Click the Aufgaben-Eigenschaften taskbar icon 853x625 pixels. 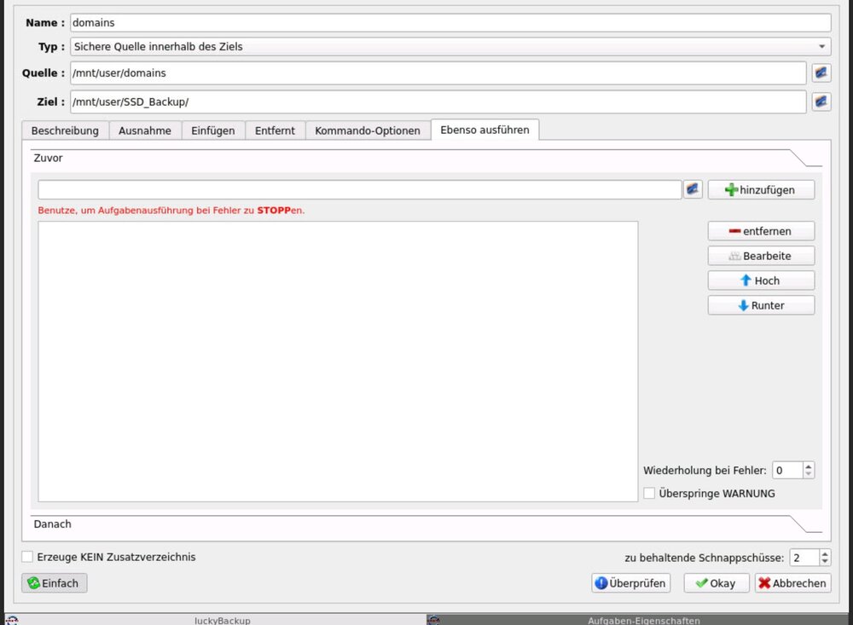pos(433,620)
